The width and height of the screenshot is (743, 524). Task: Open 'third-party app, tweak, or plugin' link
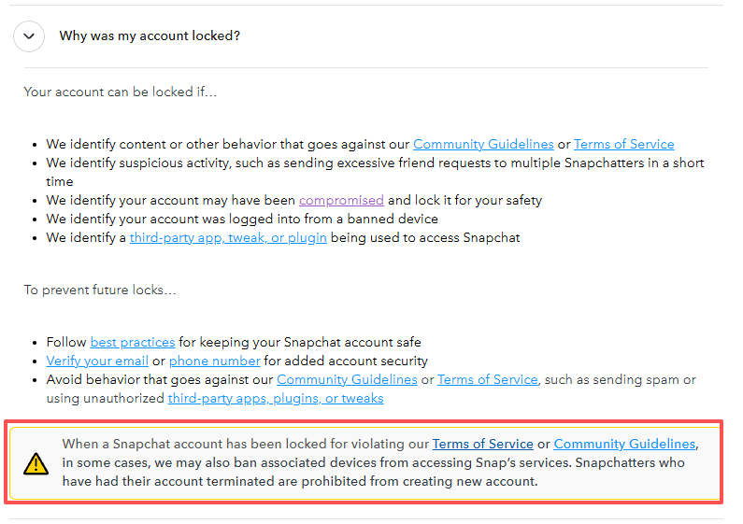[228, 238]
